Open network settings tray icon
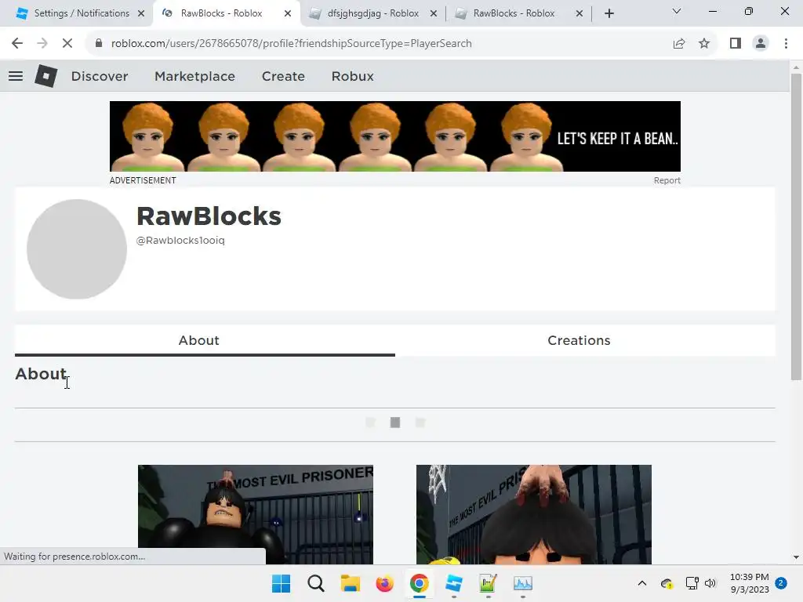This screenshot has height=602, width=803. coord(692,583)
